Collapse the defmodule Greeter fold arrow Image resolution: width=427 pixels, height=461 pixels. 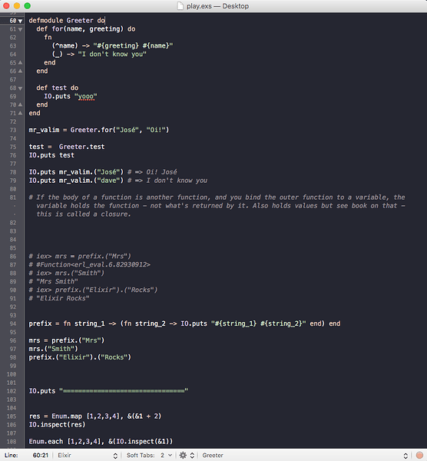(20, 21)
